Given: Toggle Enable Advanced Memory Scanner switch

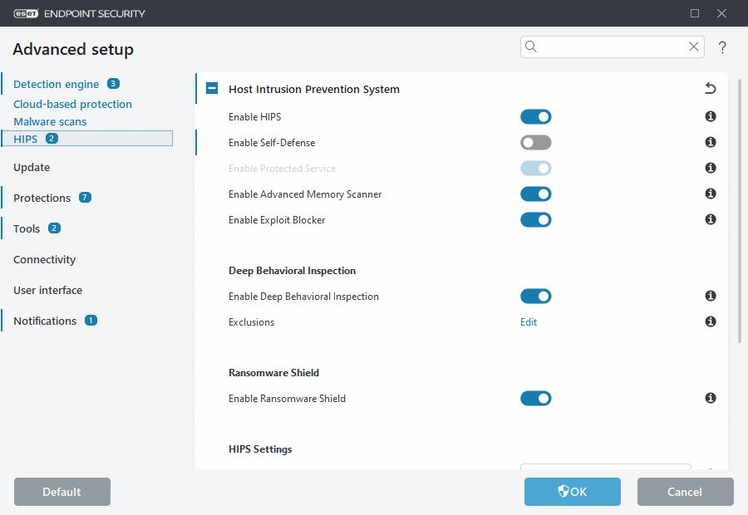Looking at the screenshot, I should point(536,194).
